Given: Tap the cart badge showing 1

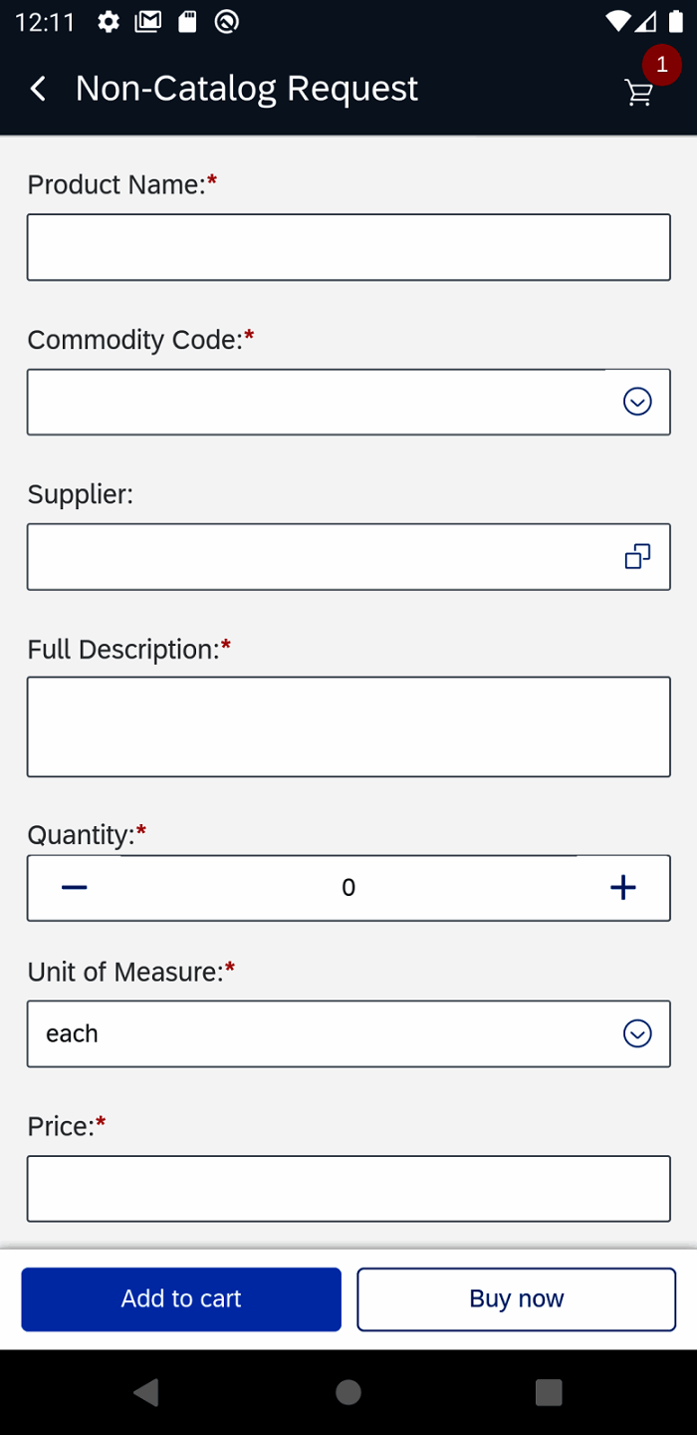Looking at the screenshot, I should coord(660,66).
